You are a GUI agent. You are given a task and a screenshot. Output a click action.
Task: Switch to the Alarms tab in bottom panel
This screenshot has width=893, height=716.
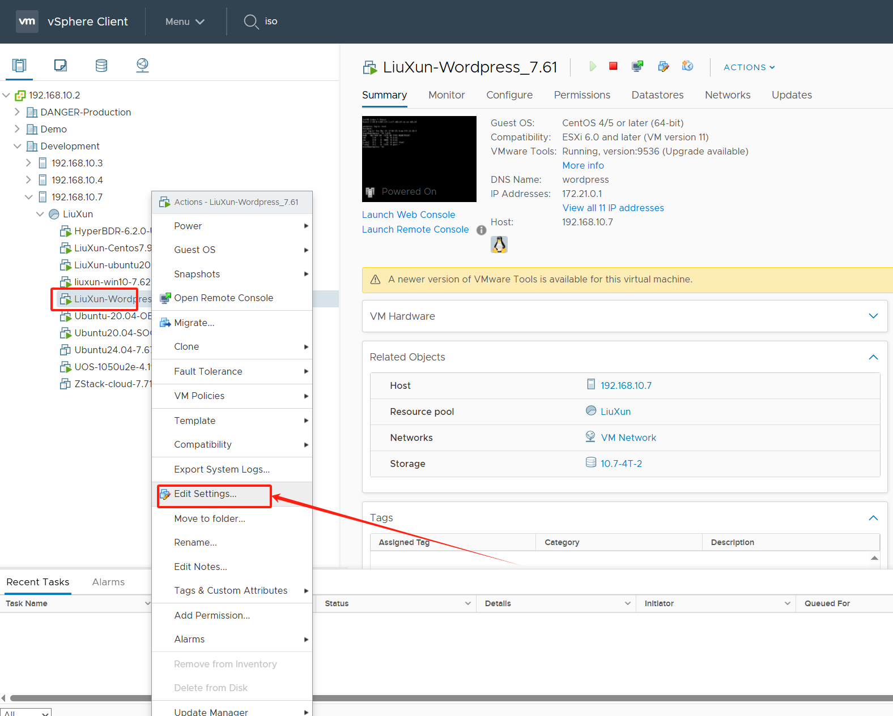108,582
